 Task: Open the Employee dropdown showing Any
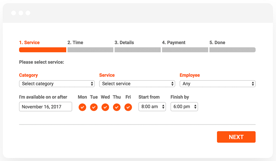[x=217, y=84]
